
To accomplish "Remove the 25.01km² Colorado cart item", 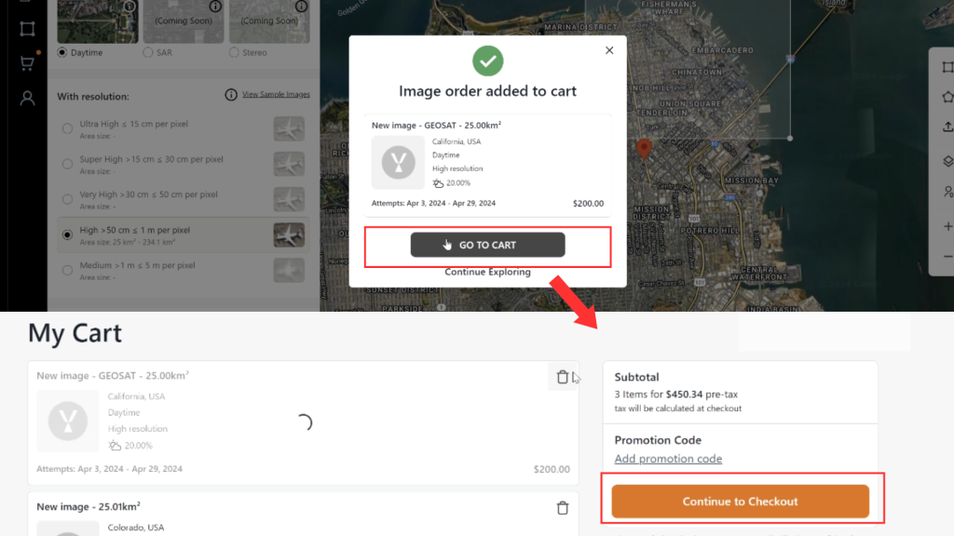I will pyautogui.click(x=562, y=507).
